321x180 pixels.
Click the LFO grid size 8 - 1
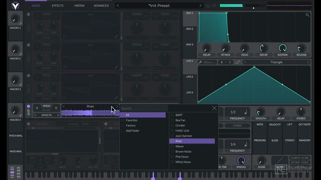click(x=226, y=62)
